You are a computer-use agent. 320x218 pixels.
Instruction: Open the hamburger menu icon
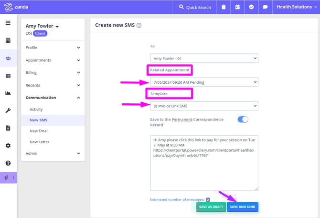8,23
